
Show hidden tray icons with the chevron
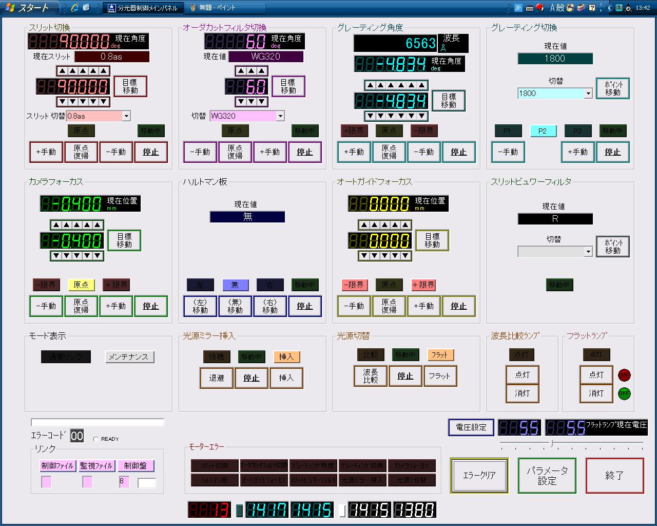click(x=609, y=8)
